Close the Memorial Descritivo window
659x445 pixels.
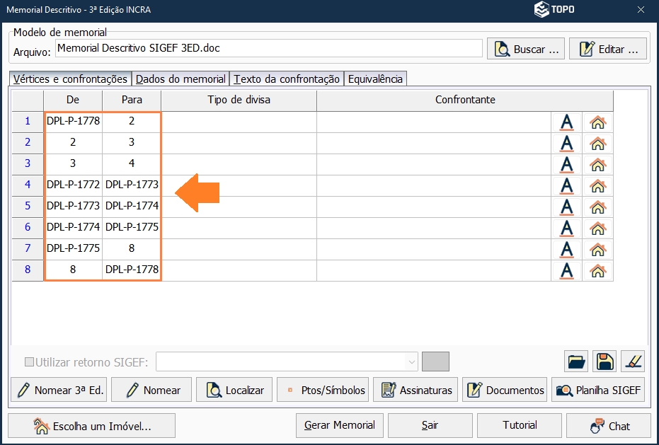pos(641,10)
